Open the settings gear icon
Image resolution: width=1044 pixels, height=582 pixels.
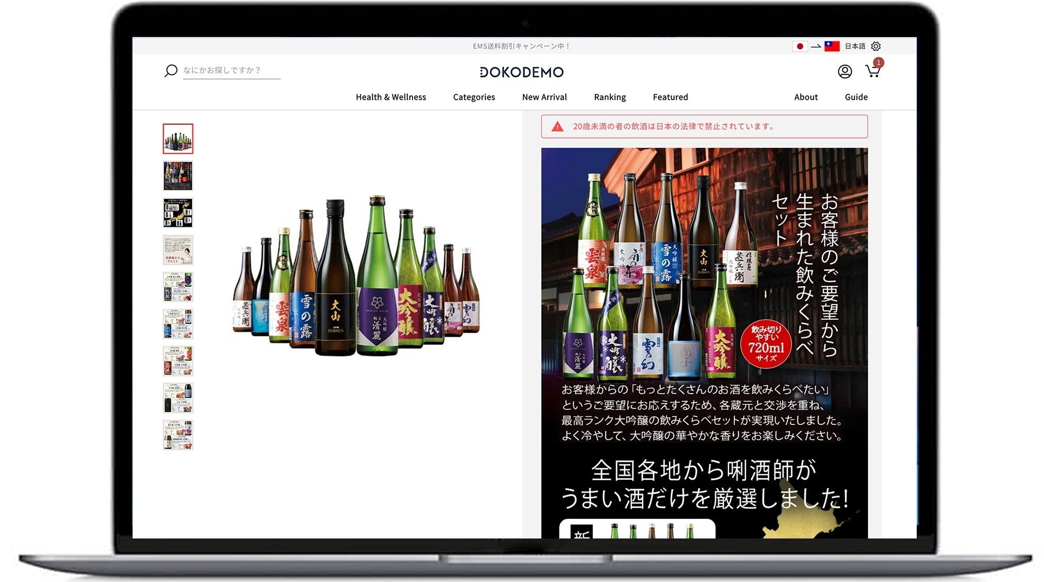876,46
